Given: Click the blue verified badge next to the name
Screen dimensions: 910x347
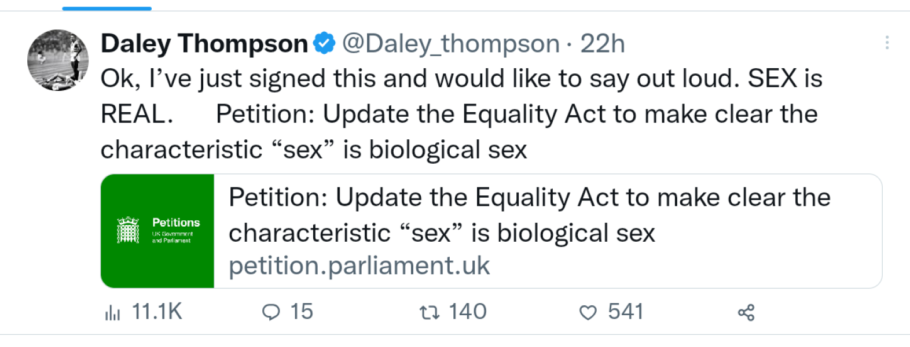Looking at the screenshot, I should 324,42.
